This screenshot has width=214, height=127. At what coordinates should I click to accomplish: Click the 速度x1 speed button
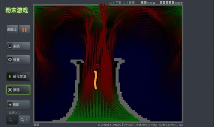pos(12,30)
